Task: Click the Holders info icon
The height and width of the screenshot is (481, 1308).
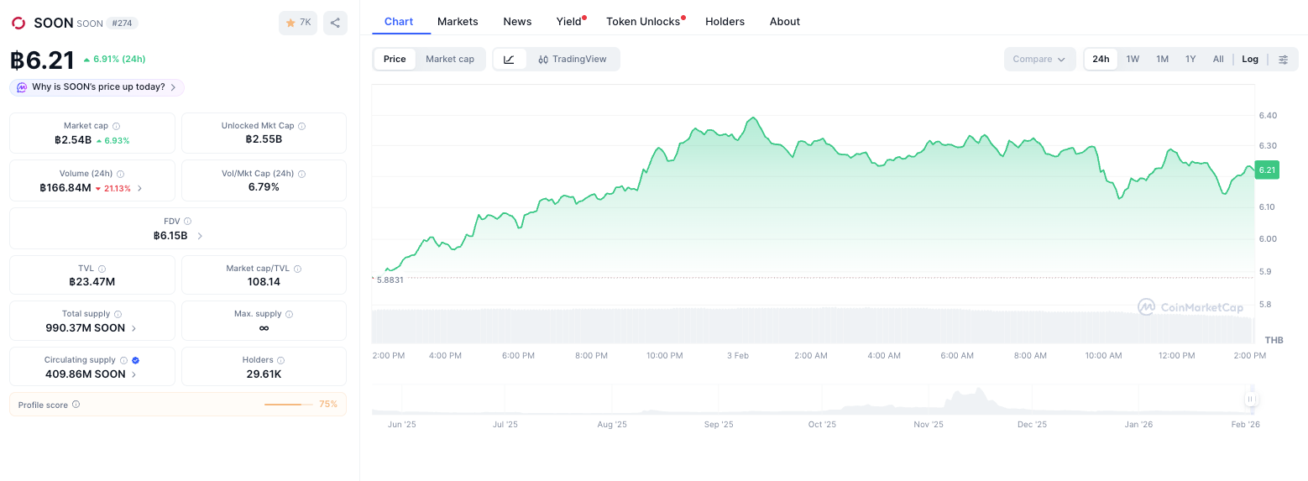Action: coord(280,360)
